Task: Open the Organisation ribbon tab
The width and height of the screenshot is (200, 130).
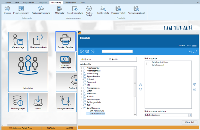Action: pos(29,3)
